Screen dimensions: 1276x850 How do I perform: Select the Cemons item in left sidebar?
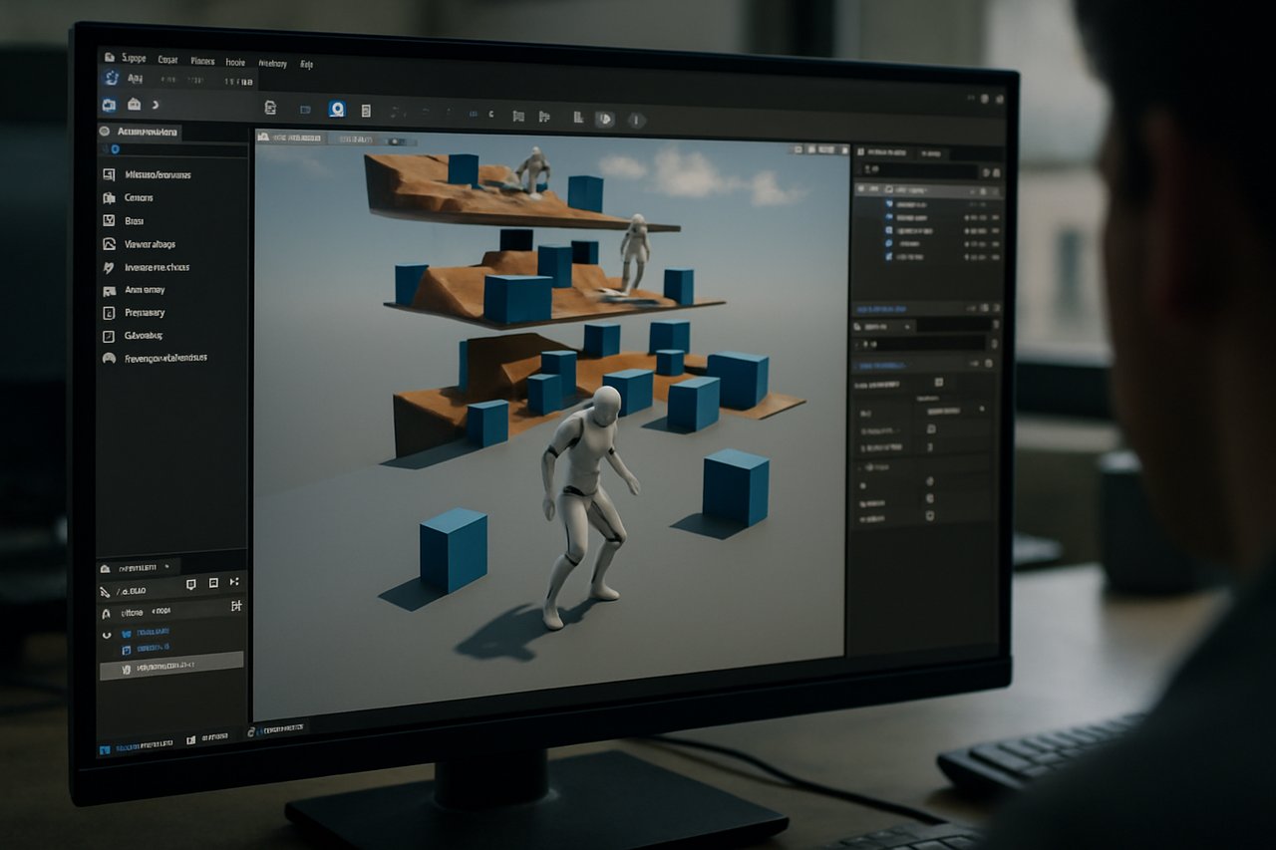click(139, 197)
